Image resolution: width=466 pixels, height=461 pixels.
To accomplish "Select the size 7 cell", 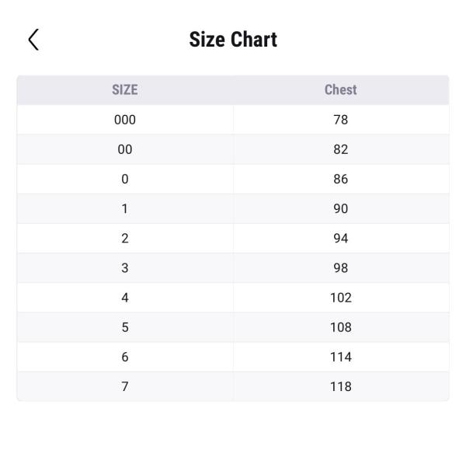I will coord(124,386).
